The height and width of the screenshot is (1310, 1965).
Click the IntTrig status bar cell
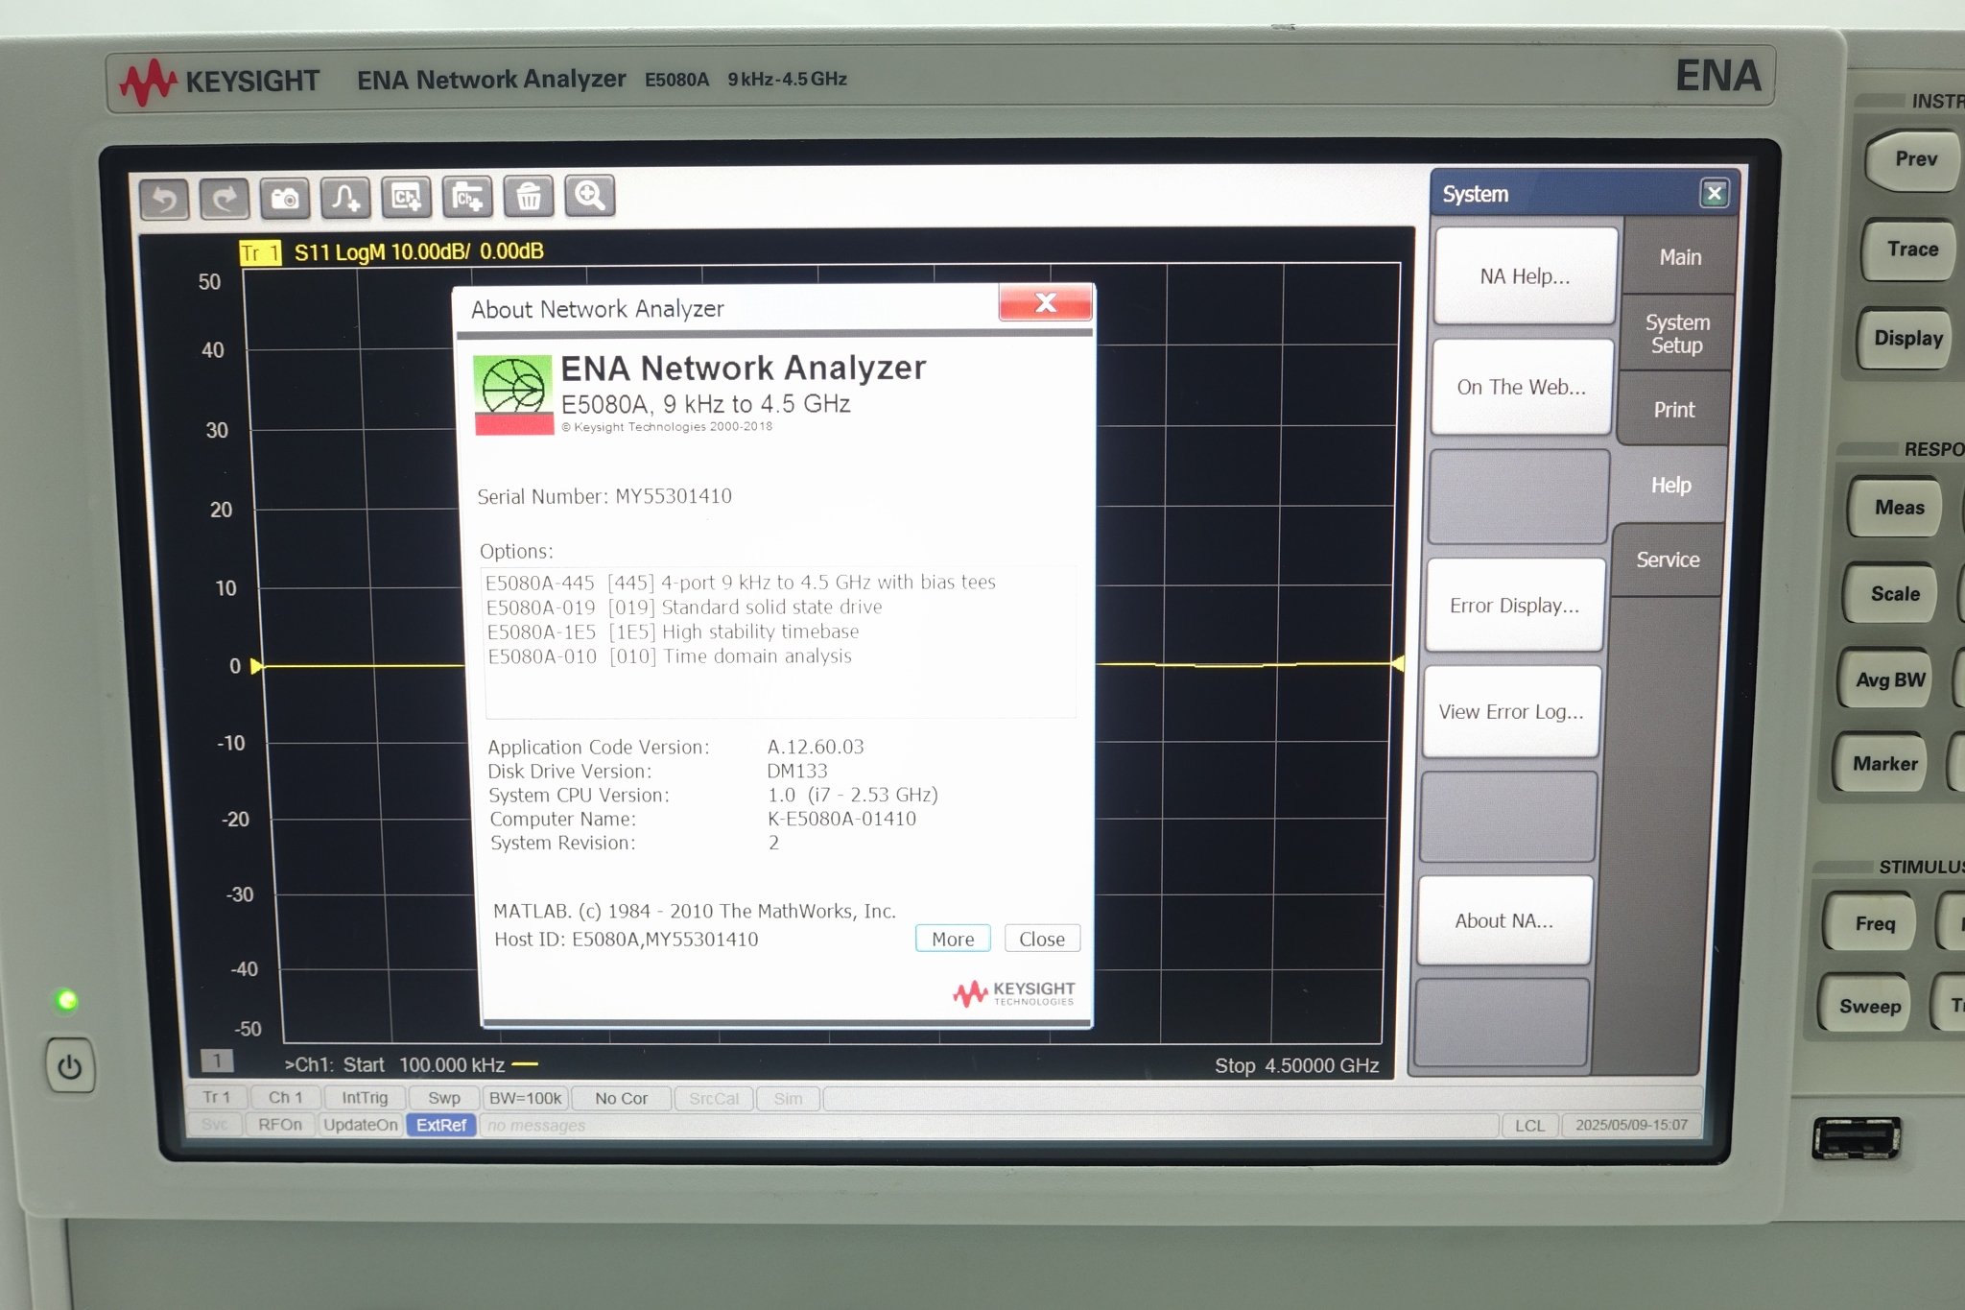pos(365,1097)
